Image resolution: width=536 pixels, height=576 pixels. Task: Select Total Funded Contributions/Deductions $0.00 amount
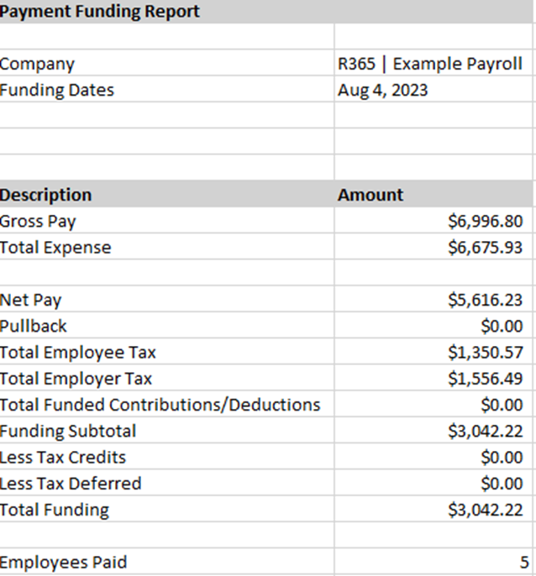434,404
